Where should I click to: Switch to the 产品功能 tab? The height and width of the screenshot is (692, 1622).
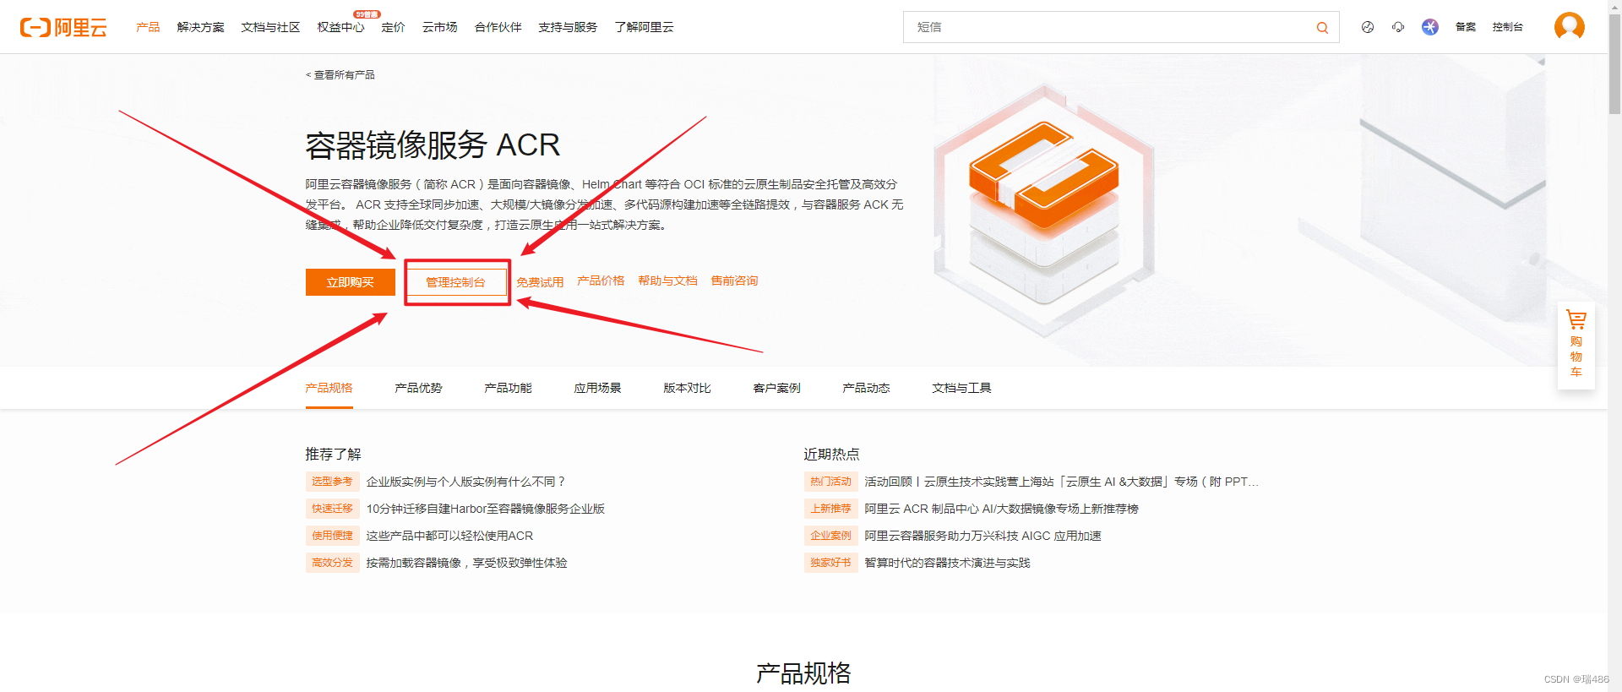point(508,388)
